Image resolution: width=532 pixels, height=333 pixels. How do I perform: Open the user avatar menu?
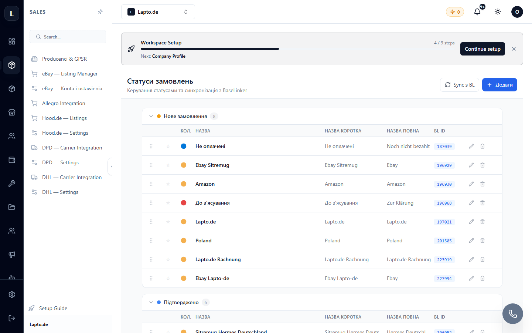(517, 12)
